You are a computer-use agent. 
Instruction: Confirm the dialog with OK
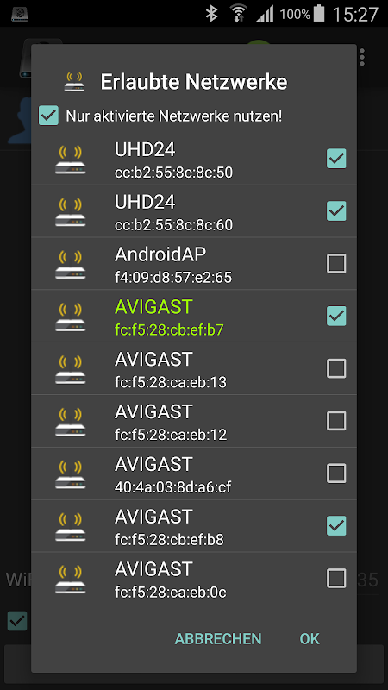pos(310,638)
